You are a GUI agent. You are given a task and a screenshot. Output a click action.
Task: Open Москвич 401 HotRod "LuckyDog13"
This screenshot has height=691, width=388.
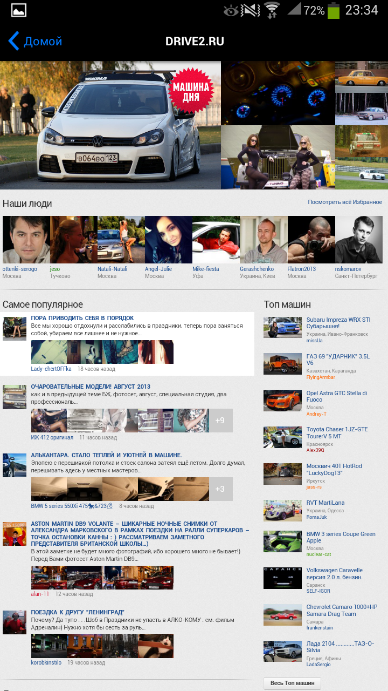(334, 469)
